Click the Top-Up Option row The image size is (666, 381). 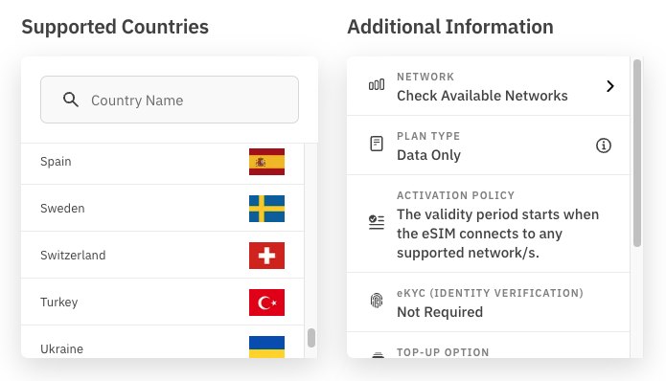488,346
